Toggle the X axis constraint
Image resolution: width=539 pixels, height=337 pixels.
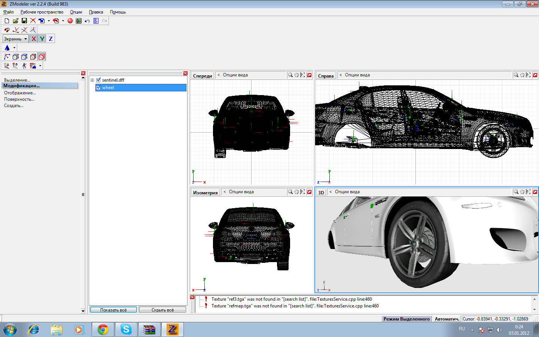coord(34,39)
